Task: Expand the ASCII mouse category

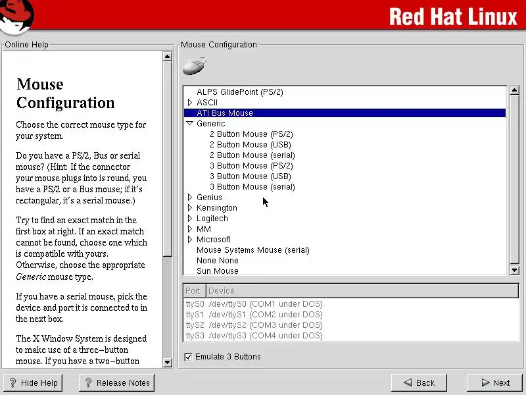Action: pos(190,102)
